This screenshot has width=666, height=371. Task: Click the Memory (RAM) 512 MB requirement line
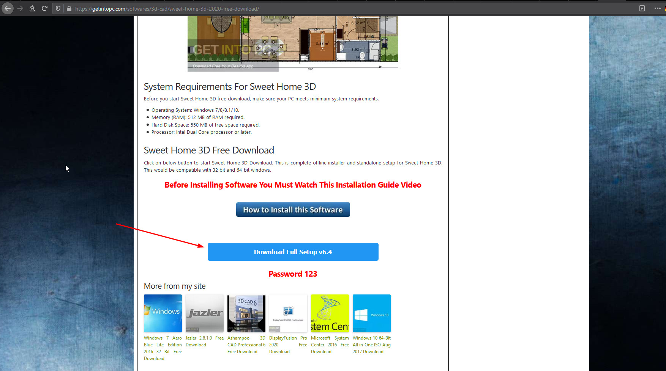[x=198, y=117]
